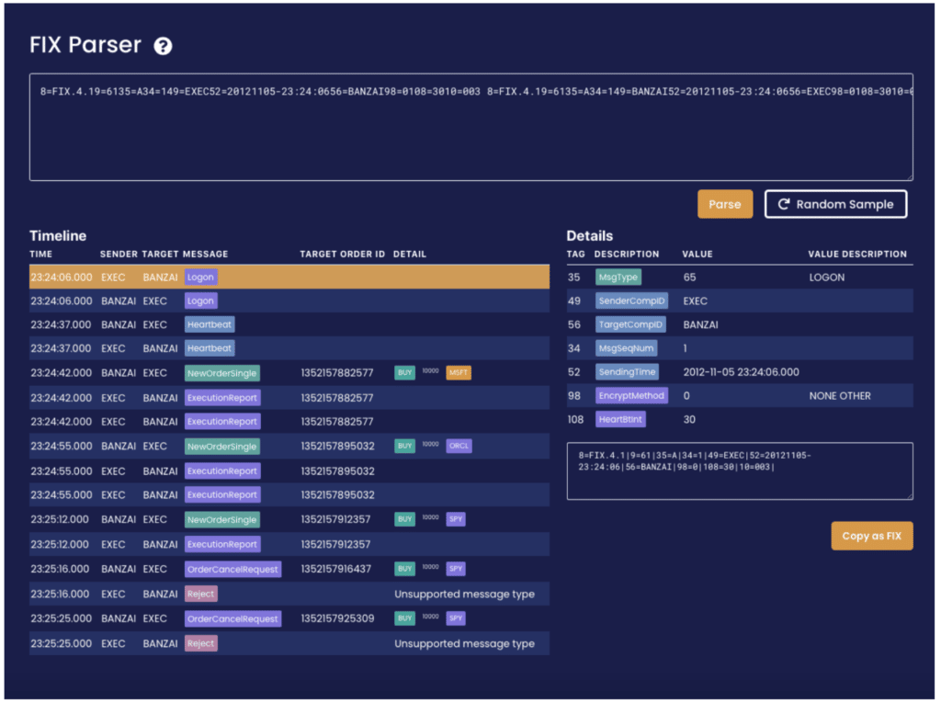Click inside the FIX message input area
This screenshot has width=941, height=703.
point(471,127)
